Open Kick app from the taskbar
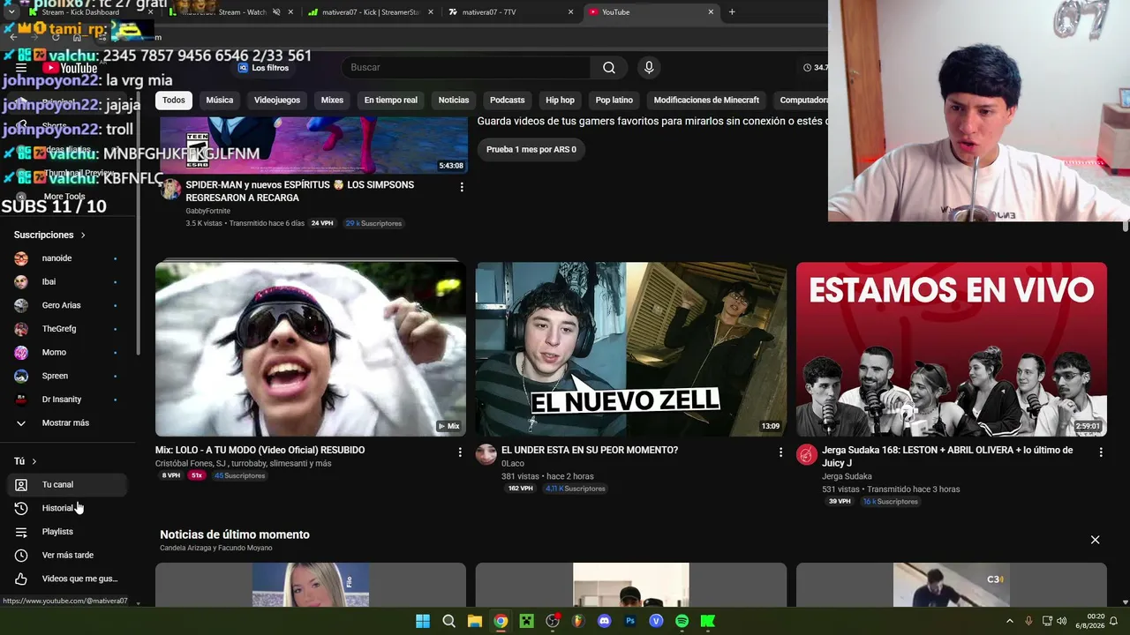The image size is (1130, 635). (x=708, y=621)
